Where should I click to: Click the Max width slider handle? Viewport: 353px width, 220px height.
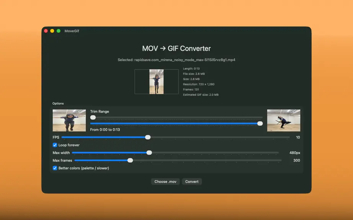click(x=149, y=153)
